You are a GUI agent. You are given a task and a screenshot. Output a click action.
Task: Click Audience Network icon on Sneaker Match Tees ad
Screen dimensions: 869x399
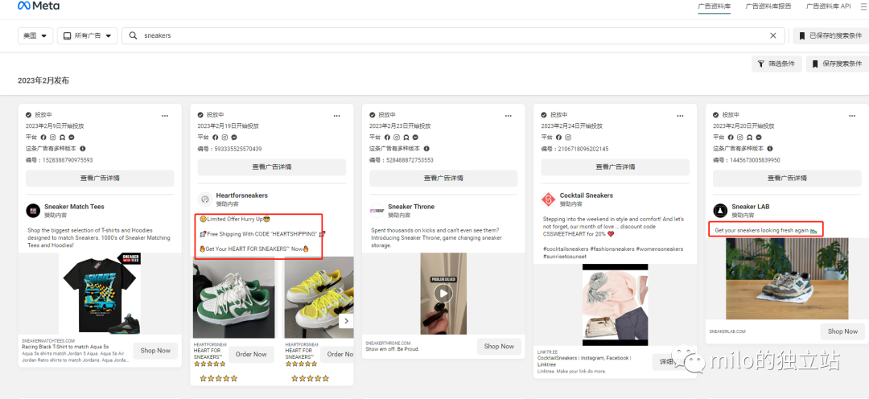tap(63, 138)
